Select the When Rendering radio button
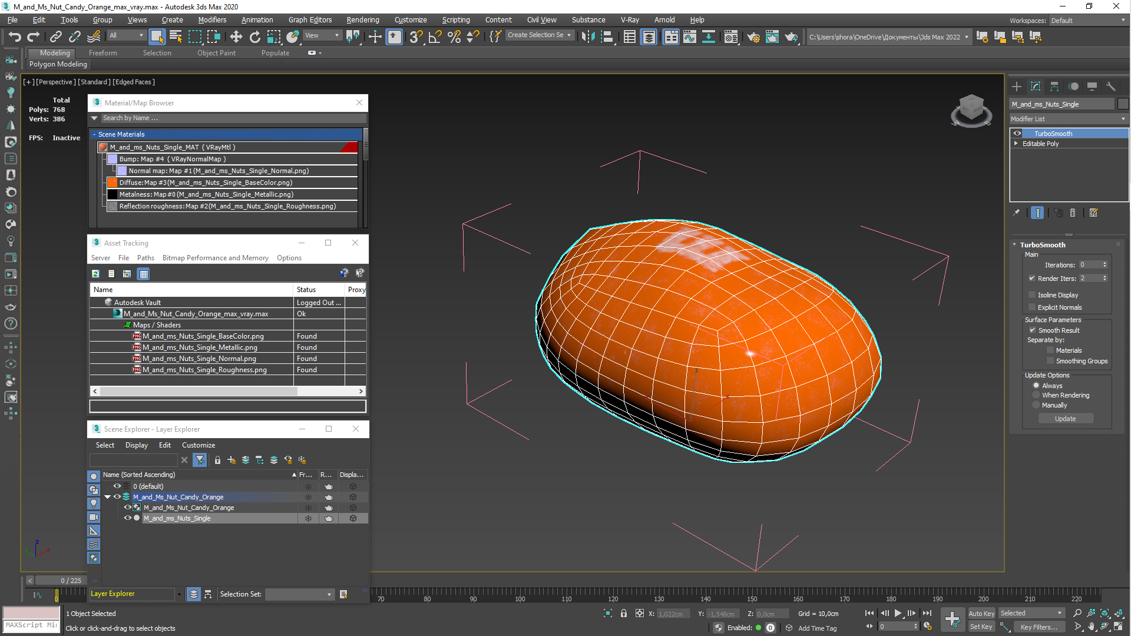Screen dimensions: 1131x636 pyautogui.click(x=1036, y=395)
